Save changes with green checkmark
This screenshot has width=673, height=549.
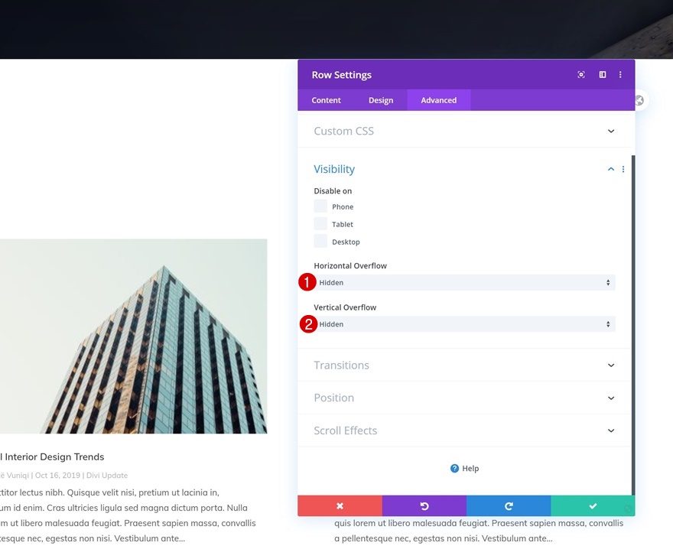(x=593, y=506)
